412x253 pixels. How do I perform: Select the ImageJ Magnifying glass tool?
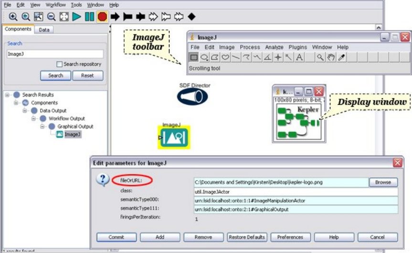pyautogui.click(x=320, y=57)
